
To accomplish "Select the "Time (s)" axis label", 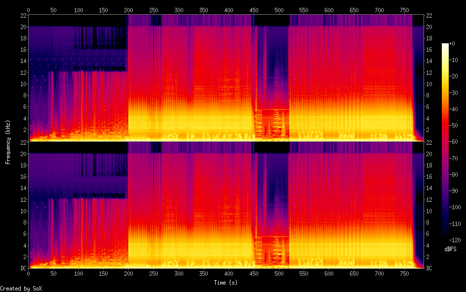I will pyautogui.click(x=226, y=282).
